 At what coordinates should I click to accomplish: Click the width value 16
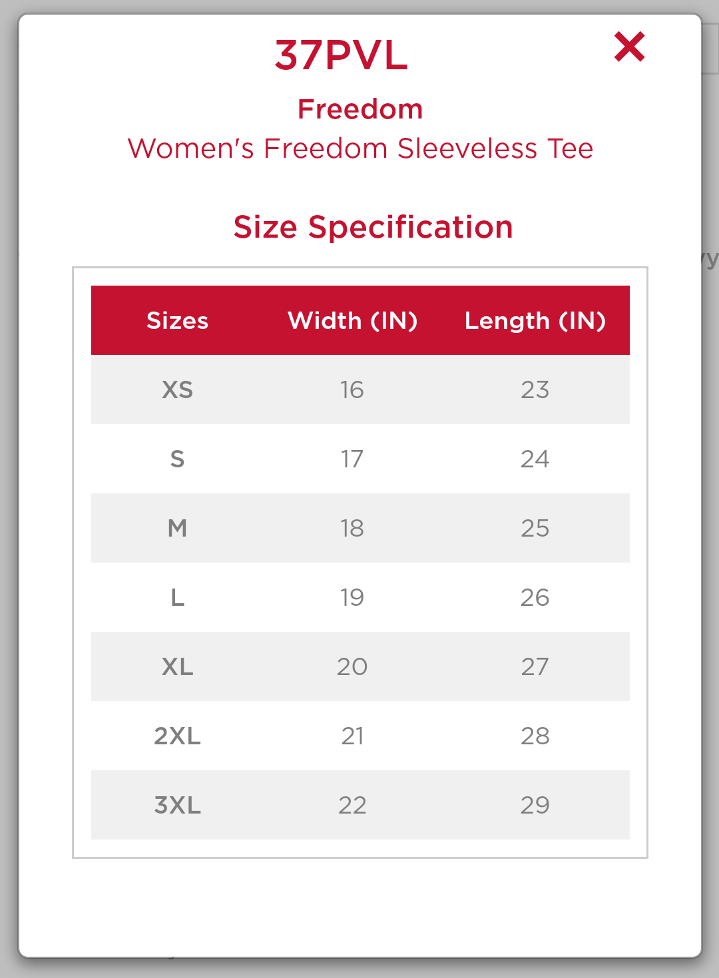tap(352, 390)
